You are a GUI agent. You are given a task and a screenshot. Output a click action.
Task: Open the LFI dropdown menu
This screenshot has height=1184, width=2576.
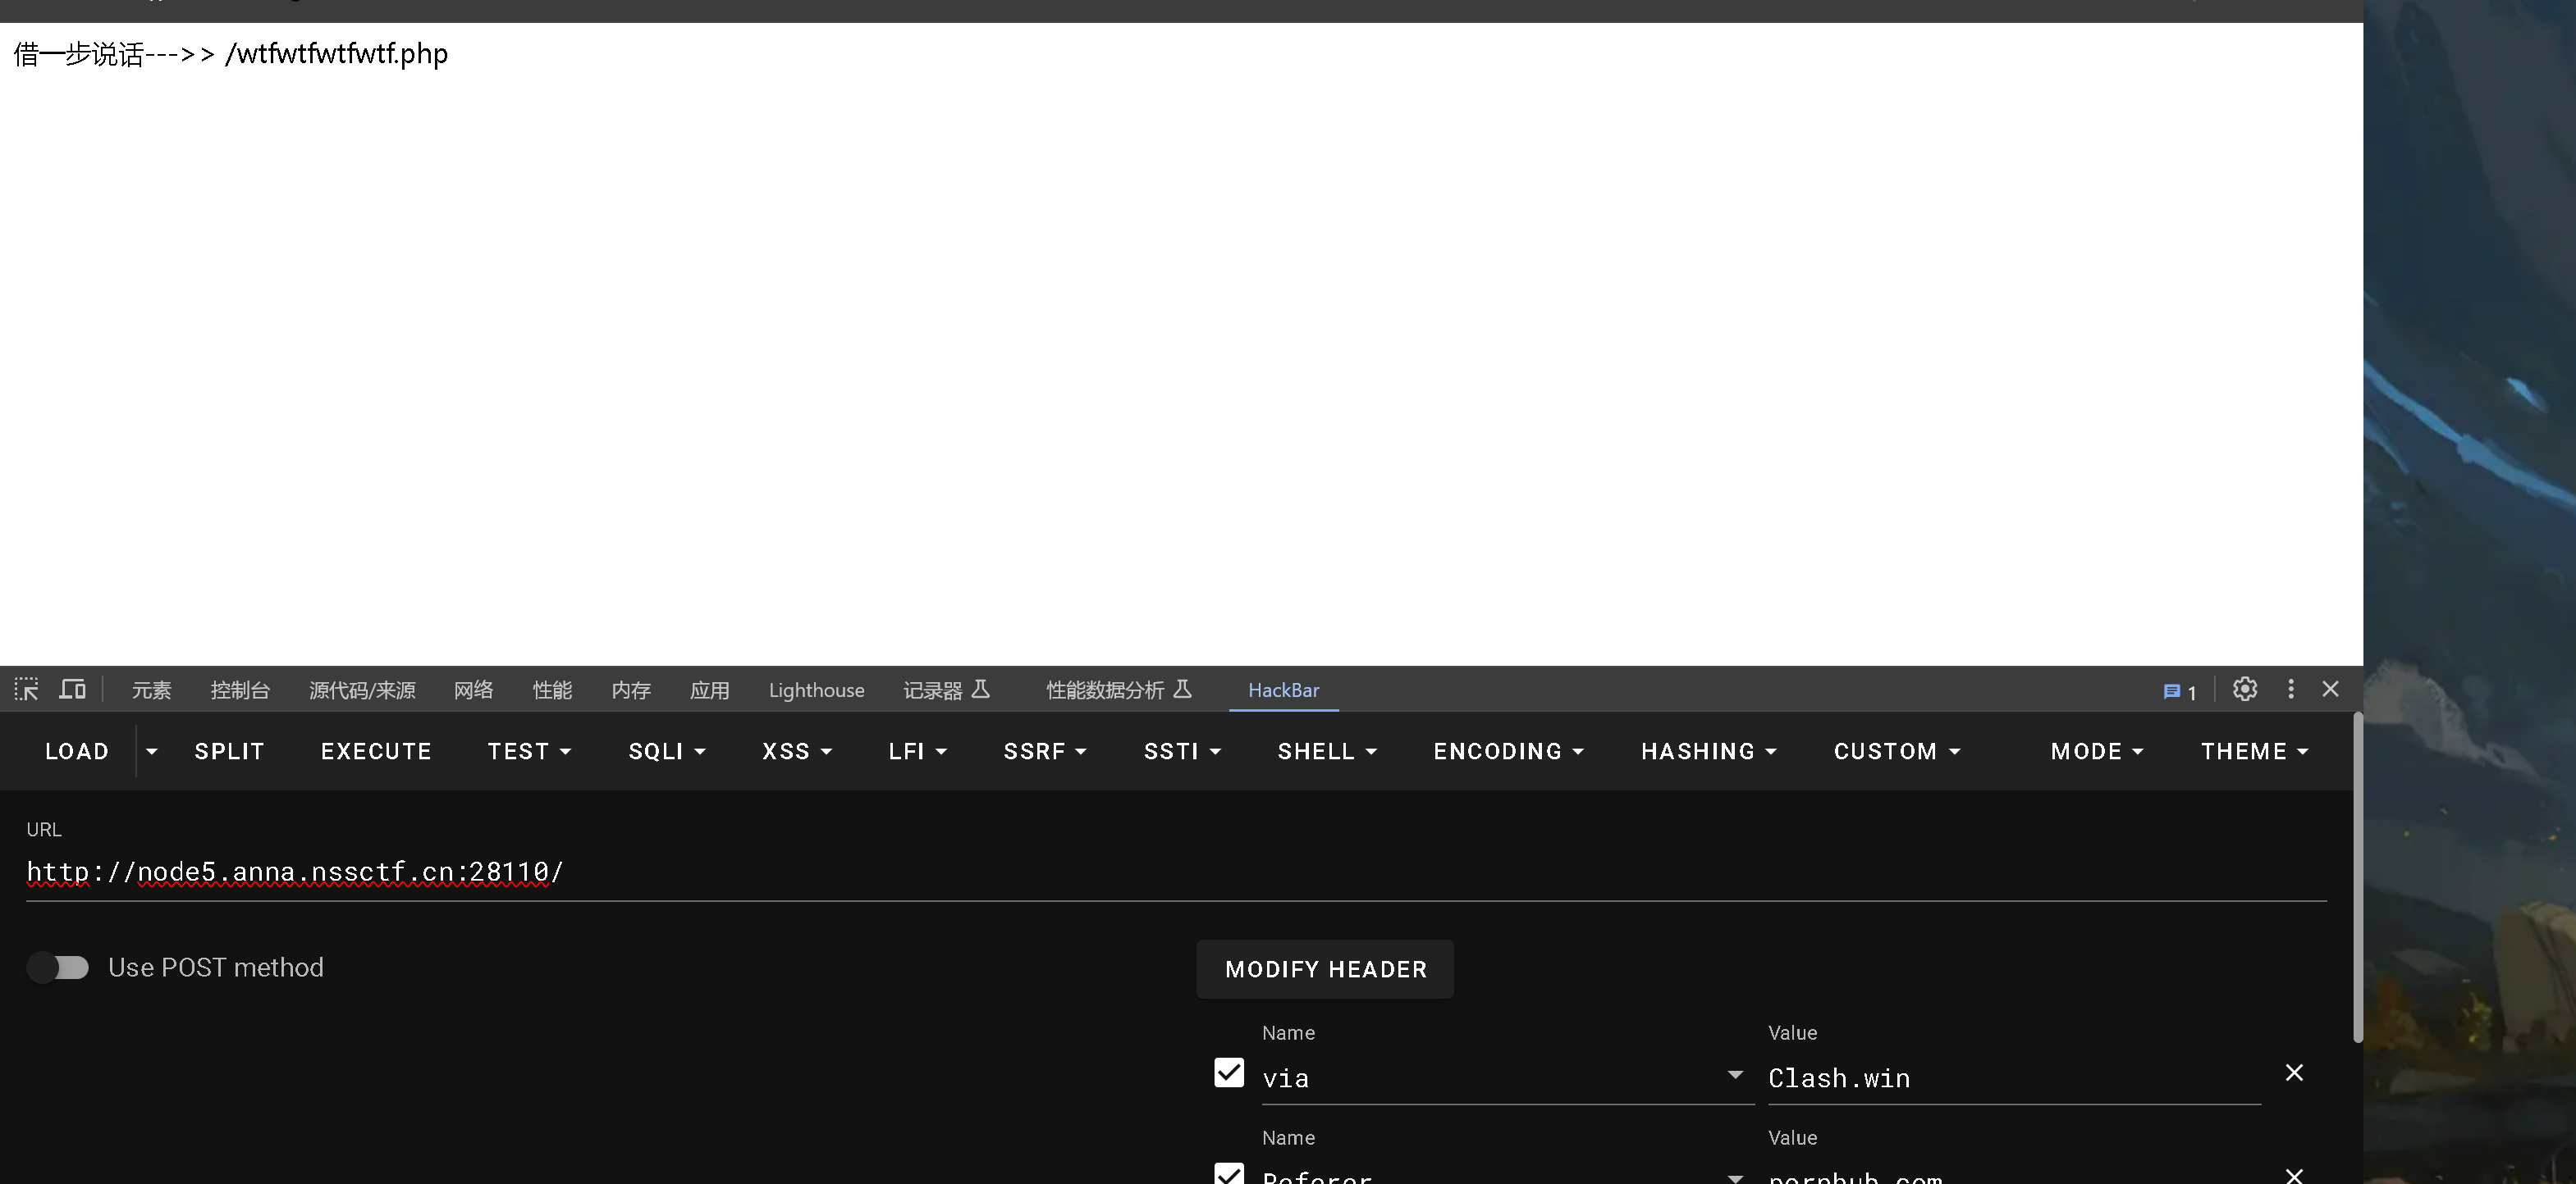pos(917,751)
